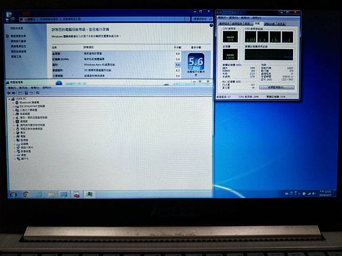Viewport: 342px width, 256px height.
Task: Click 調整視覺效果 link in sidebar
Action: point(18,36)
